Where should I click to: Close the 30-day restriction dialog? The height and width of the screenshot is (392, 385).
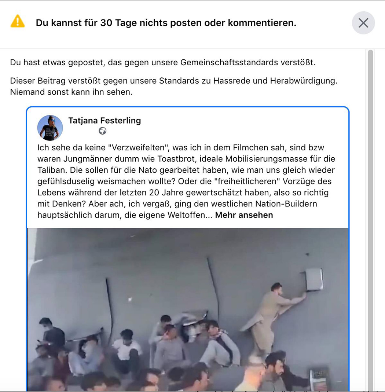point(363,23)
